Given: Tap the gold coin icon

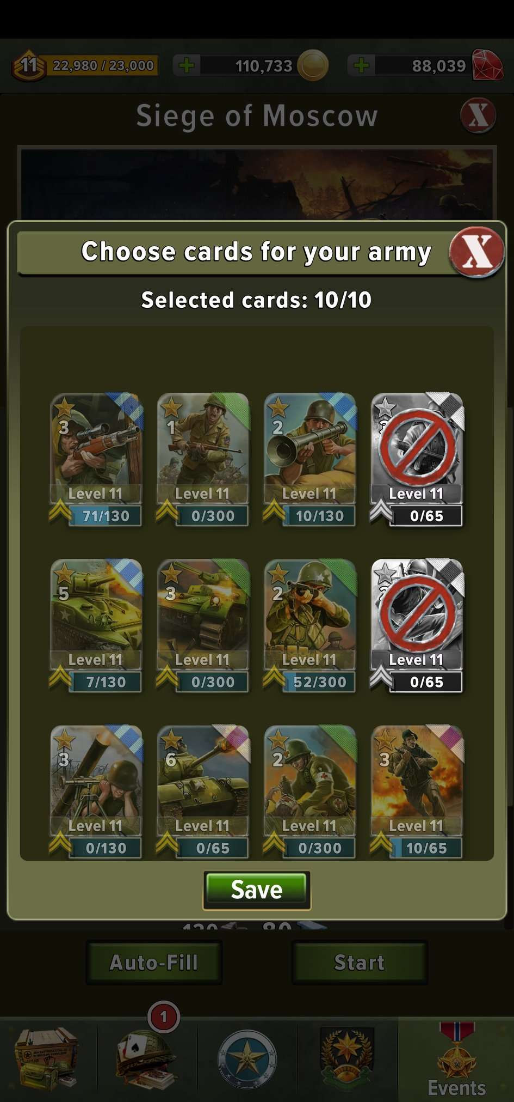Looking at the screenshot, I should (x=313, y=65).
